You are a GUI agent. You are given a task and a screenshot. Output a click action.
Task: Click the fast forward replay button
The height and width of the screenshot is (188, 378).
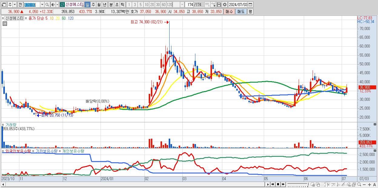coord(283,184)
